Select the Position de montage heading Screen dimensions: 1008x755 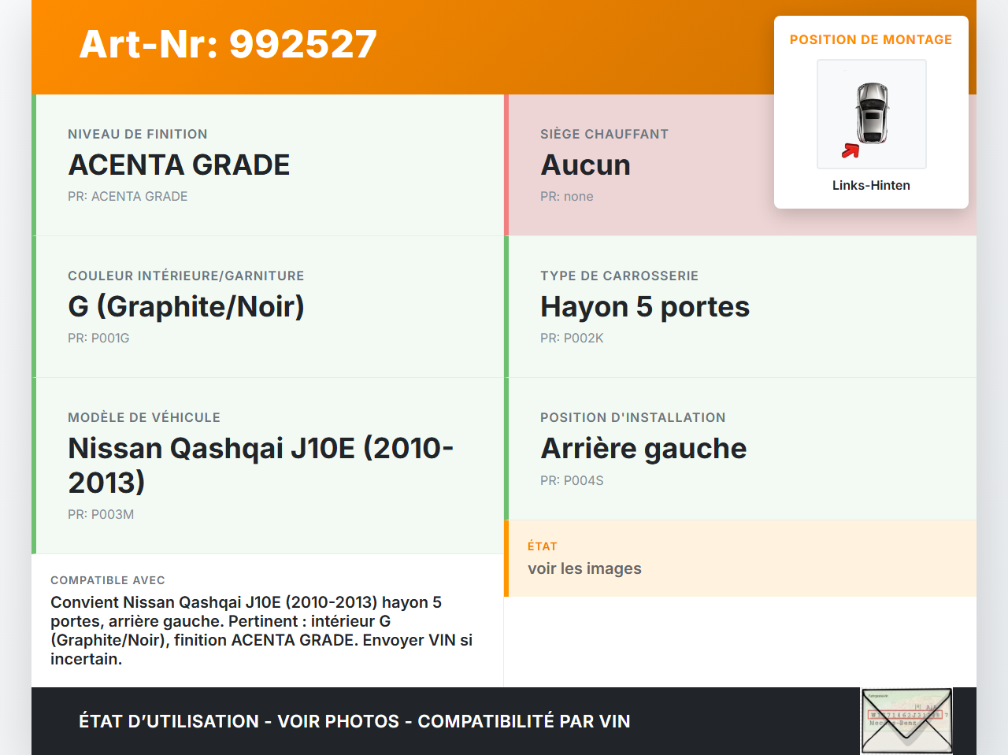pos(871,39)
